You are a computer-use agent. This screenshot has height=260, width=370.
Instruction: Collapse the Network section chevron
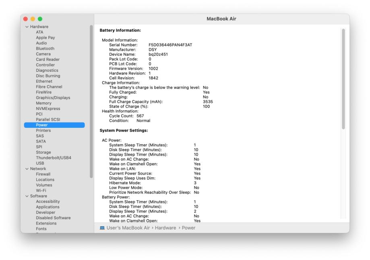click(x=27, y=169)
